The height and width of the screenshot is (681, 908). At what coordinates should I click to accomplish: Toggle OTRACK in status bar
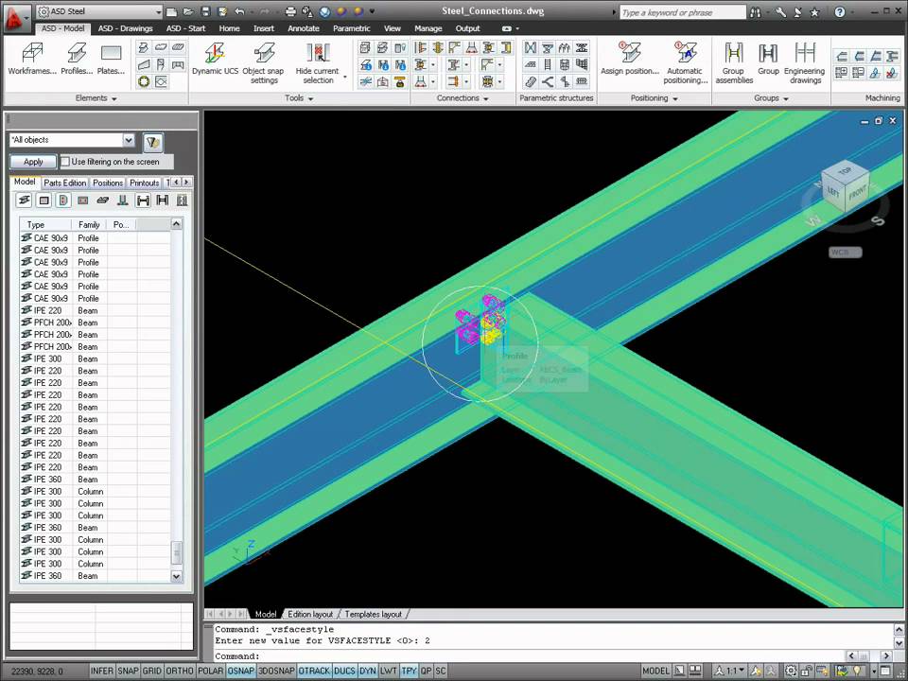click(314, 671)
